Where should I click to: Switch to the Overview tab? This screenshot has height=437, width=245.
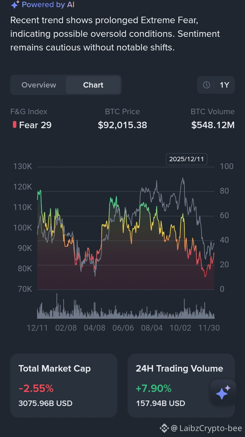(39, 85)
